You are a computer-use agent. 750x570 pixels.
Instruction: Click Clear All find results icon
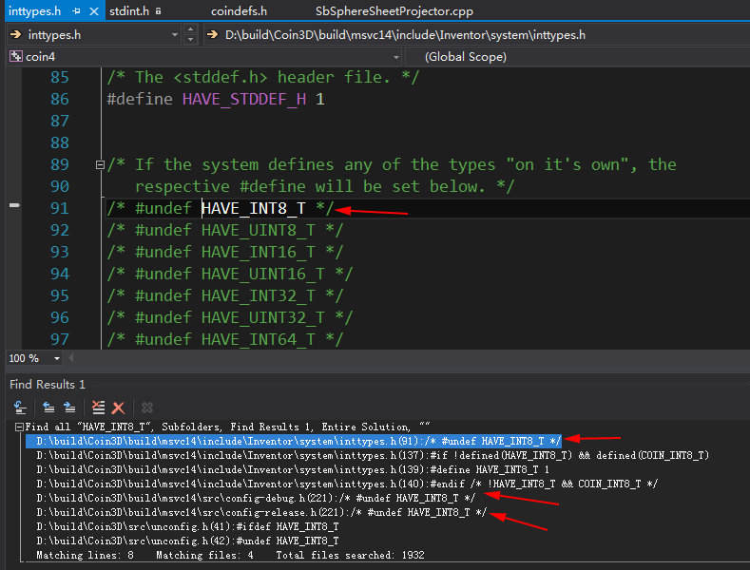pos(98,407)
